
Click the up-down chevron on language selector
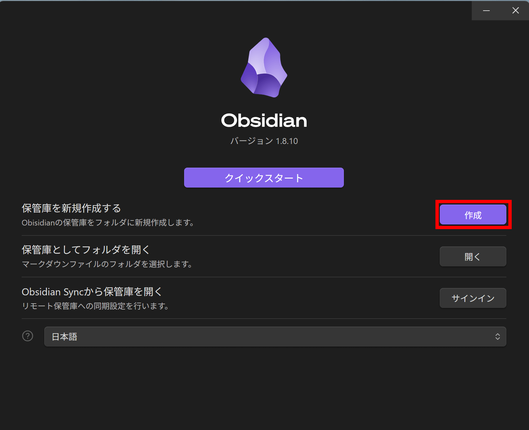498,337
